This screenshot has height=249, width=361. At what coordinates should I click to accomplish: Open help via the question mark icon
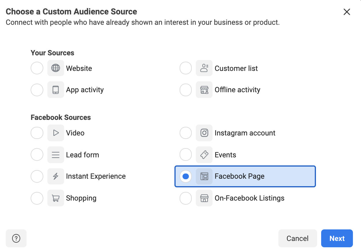click(x=16, y=238)
